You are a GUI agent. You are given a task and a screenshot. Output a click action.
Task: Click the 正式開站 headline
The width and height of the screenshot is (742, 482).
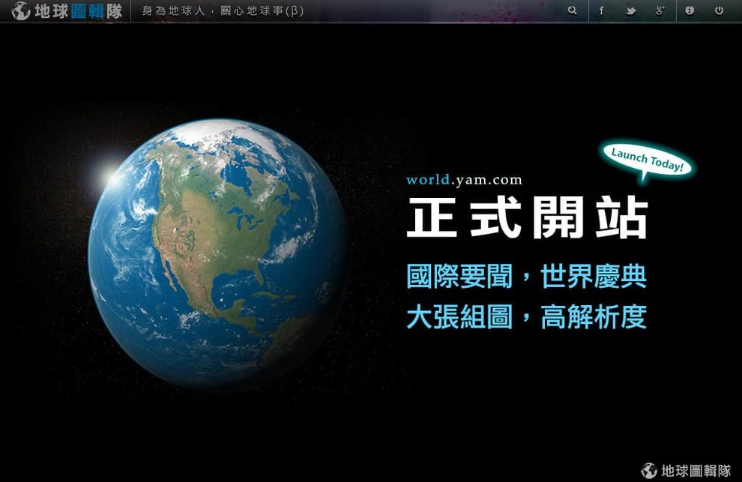pyautogui.click(x=527, y=217)
